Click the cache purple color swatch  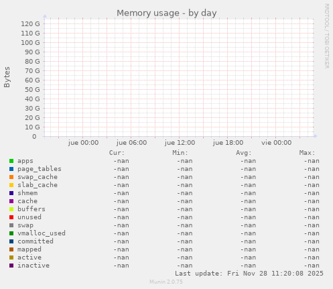coord(11,201)
